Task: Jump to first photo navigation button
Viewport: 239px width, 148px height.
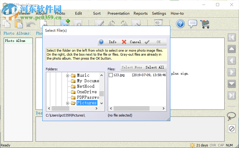Action: tap(232, 37)
